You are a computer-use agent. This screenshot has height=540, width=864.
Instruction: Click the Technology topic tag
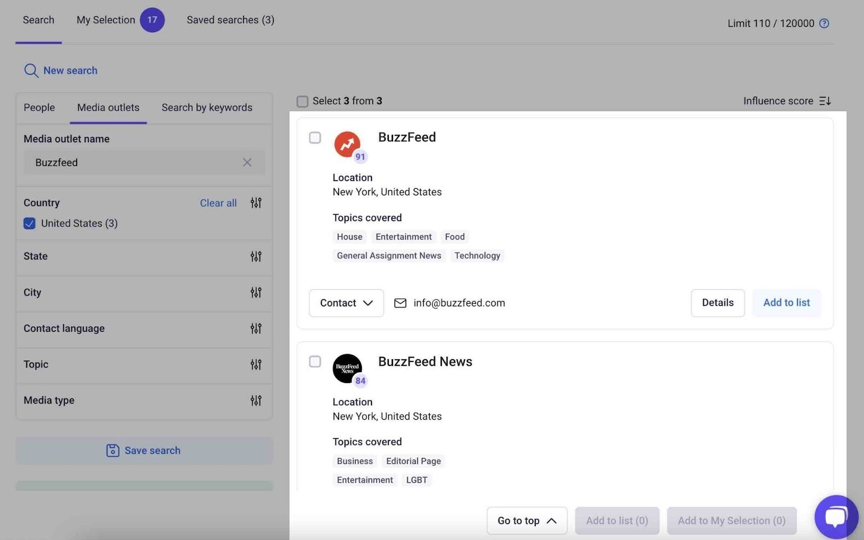pyautogui.click(x=477, y=256)
